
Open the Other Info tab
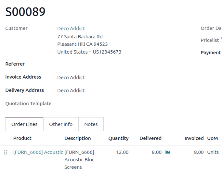[x=61, y=124]
